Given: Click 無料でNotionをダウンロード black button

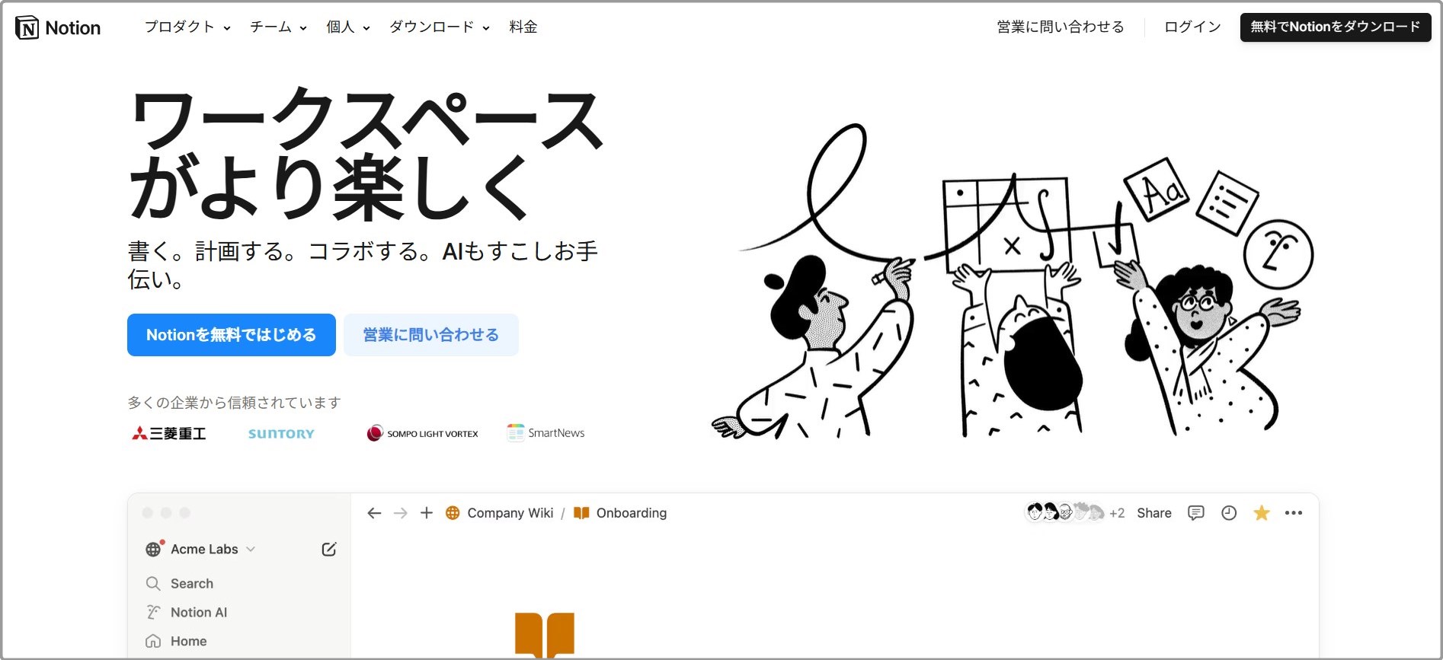Looking at the screenshot, I should click(x=1336, y=27).
